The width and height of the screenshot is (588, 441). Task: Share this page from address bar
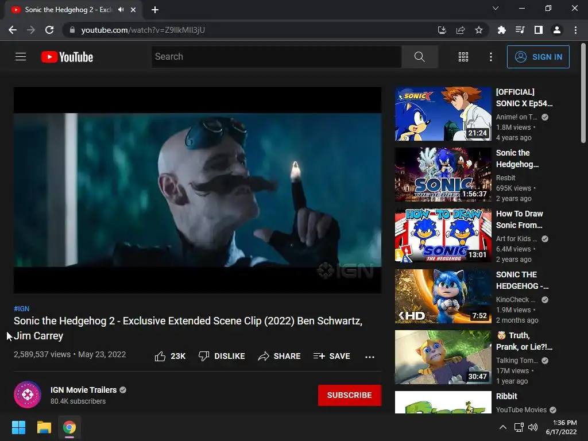click(x=461, y=30)
